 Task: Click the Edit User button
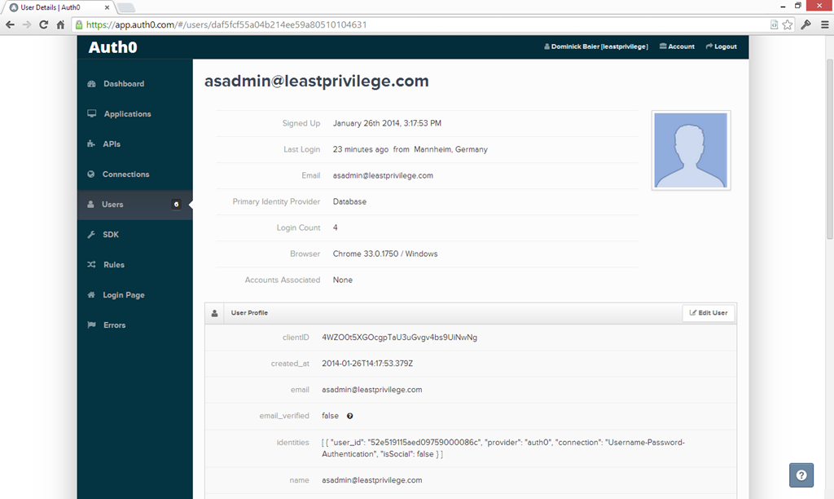[x=708, y=312]
